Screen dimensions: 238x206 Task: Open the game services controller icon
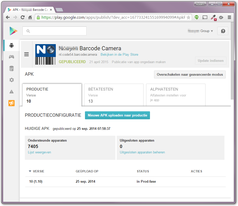tap(12, 57)
